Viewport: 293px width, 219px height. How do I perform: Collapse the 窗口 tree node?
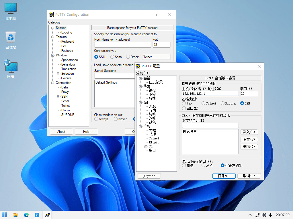coord(140,102)
